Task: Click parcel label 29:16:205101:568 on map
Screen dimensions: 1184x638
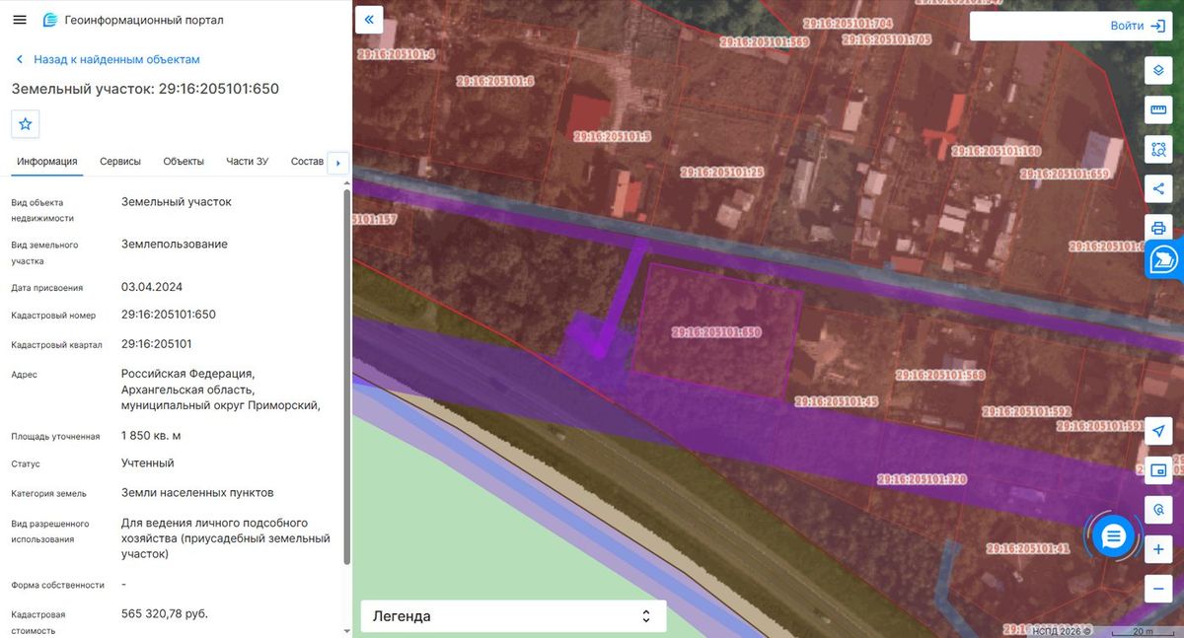Action: (x=941, y=375)
